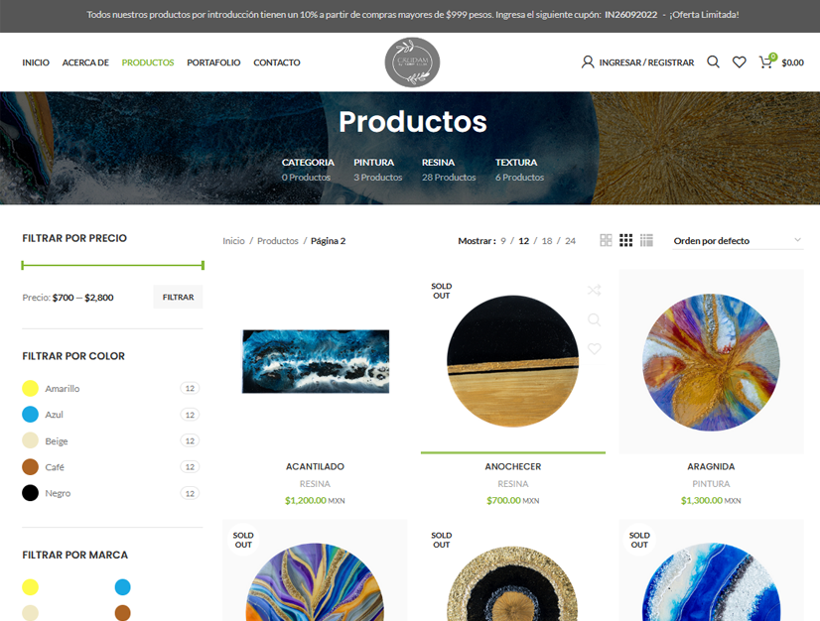Screen dimensions: 820x621
Task: Open the Anochecer product image
Action: click(x=513, y=361)
